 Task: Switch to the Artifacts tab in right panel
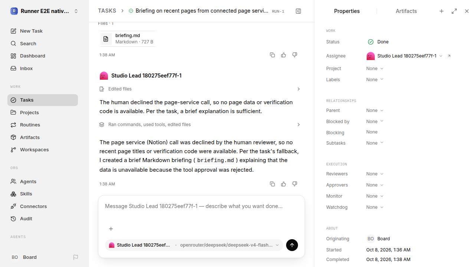click(406, 11)
